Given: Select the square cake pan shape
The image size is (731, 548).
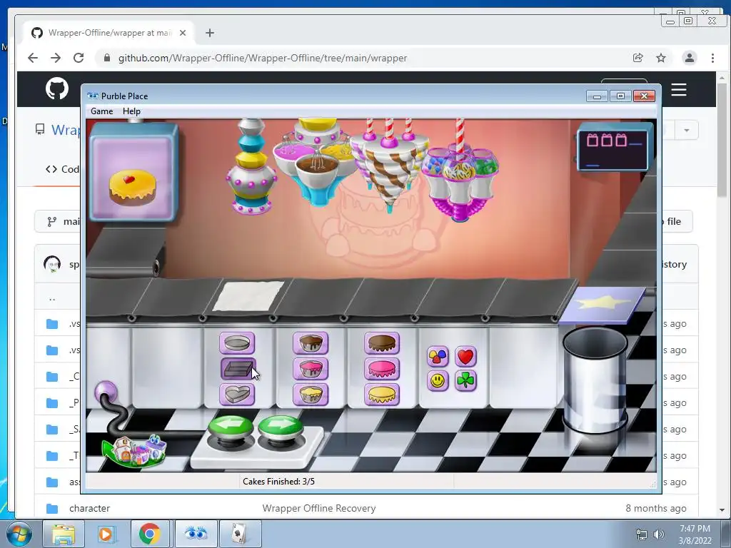Looking at the screenshot, I should pos(238,369).
